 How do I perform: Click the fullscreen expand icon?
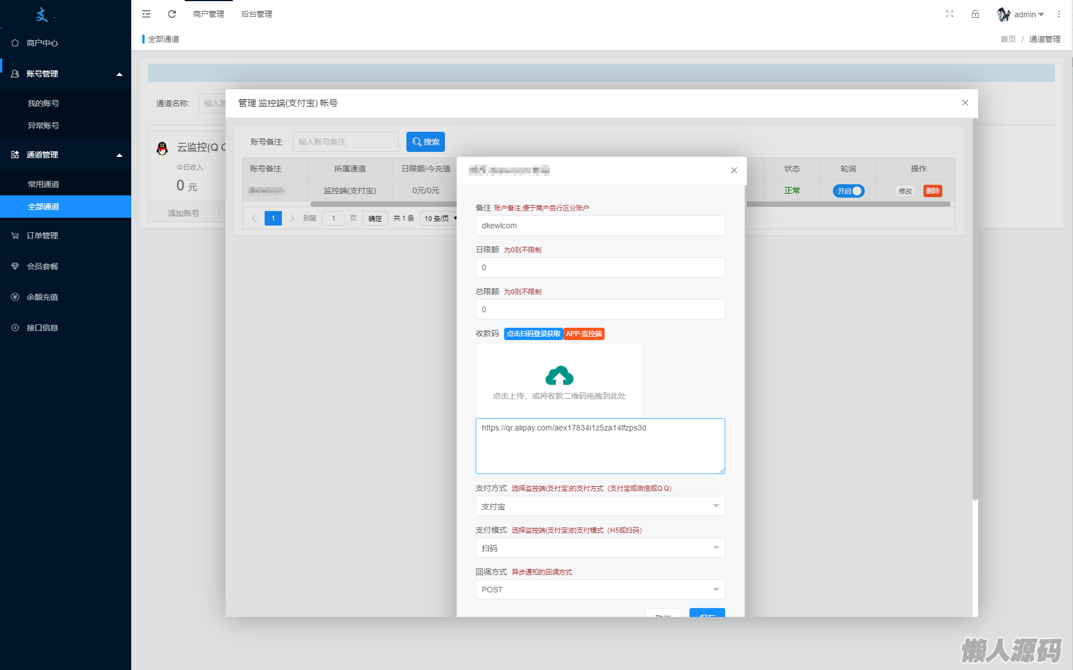tap(950, 14)
